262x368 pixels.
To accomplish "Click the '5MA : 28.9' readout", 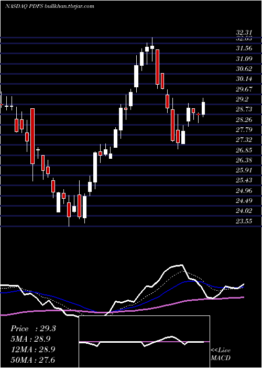I will [x=30, y=339].
